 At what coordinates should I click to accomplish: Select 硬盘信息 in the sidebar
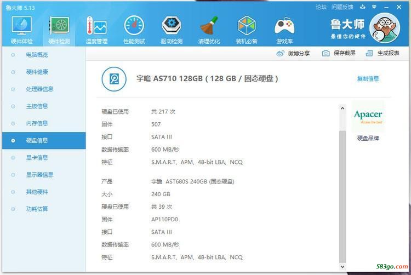[x=44, y=141]
